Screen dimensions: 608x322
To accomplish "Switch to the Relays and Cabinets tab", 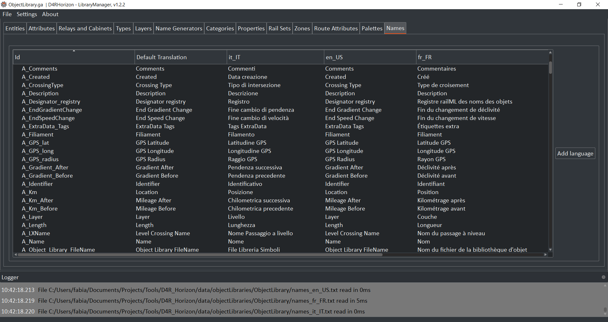I will pyautogui.click(x=85, y=28).
